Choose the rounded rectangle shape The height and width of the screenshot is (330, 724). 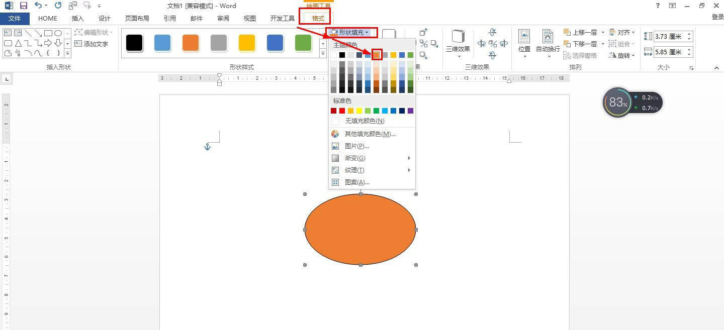pos(8,43)
